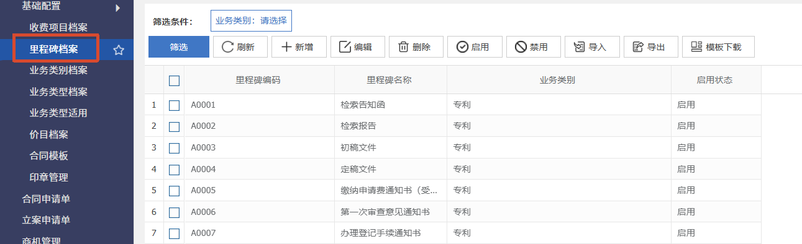This screenshot has width=802, height=244.
Task: Click the star favorite icon beside 里程碑档案
Action: click(x=119, y=50)
